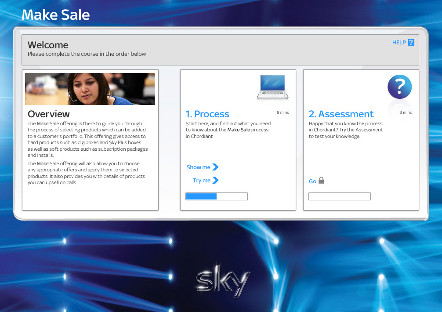The width and height of the screenshot is (442, 312).
Task: Click the Welcome header text
Action: pos(48,45)
